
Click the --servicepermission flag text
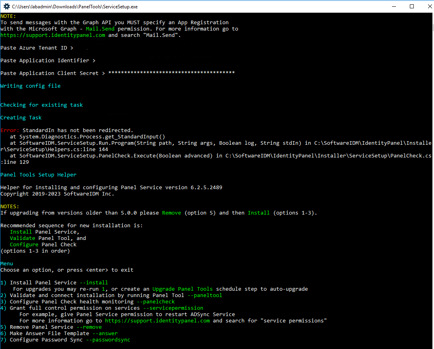click(173, 308)
